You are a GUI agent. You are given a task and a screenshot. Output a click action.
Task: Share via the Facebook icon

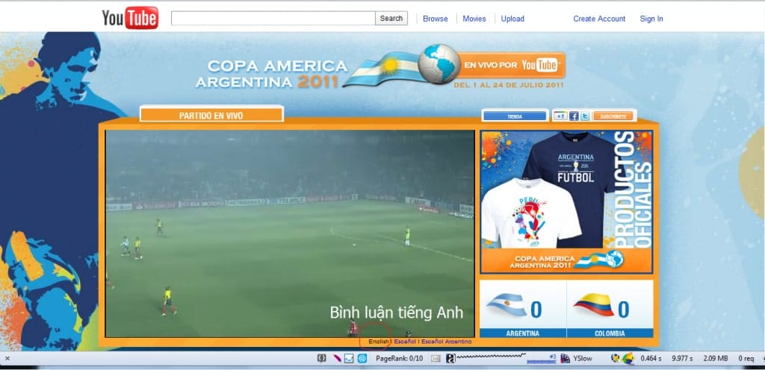pos(574,116)
